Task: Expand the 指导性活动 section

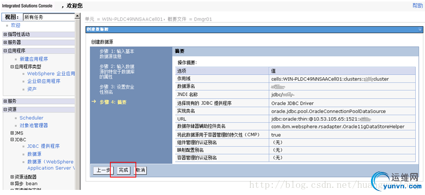Action: click(6, 34)
